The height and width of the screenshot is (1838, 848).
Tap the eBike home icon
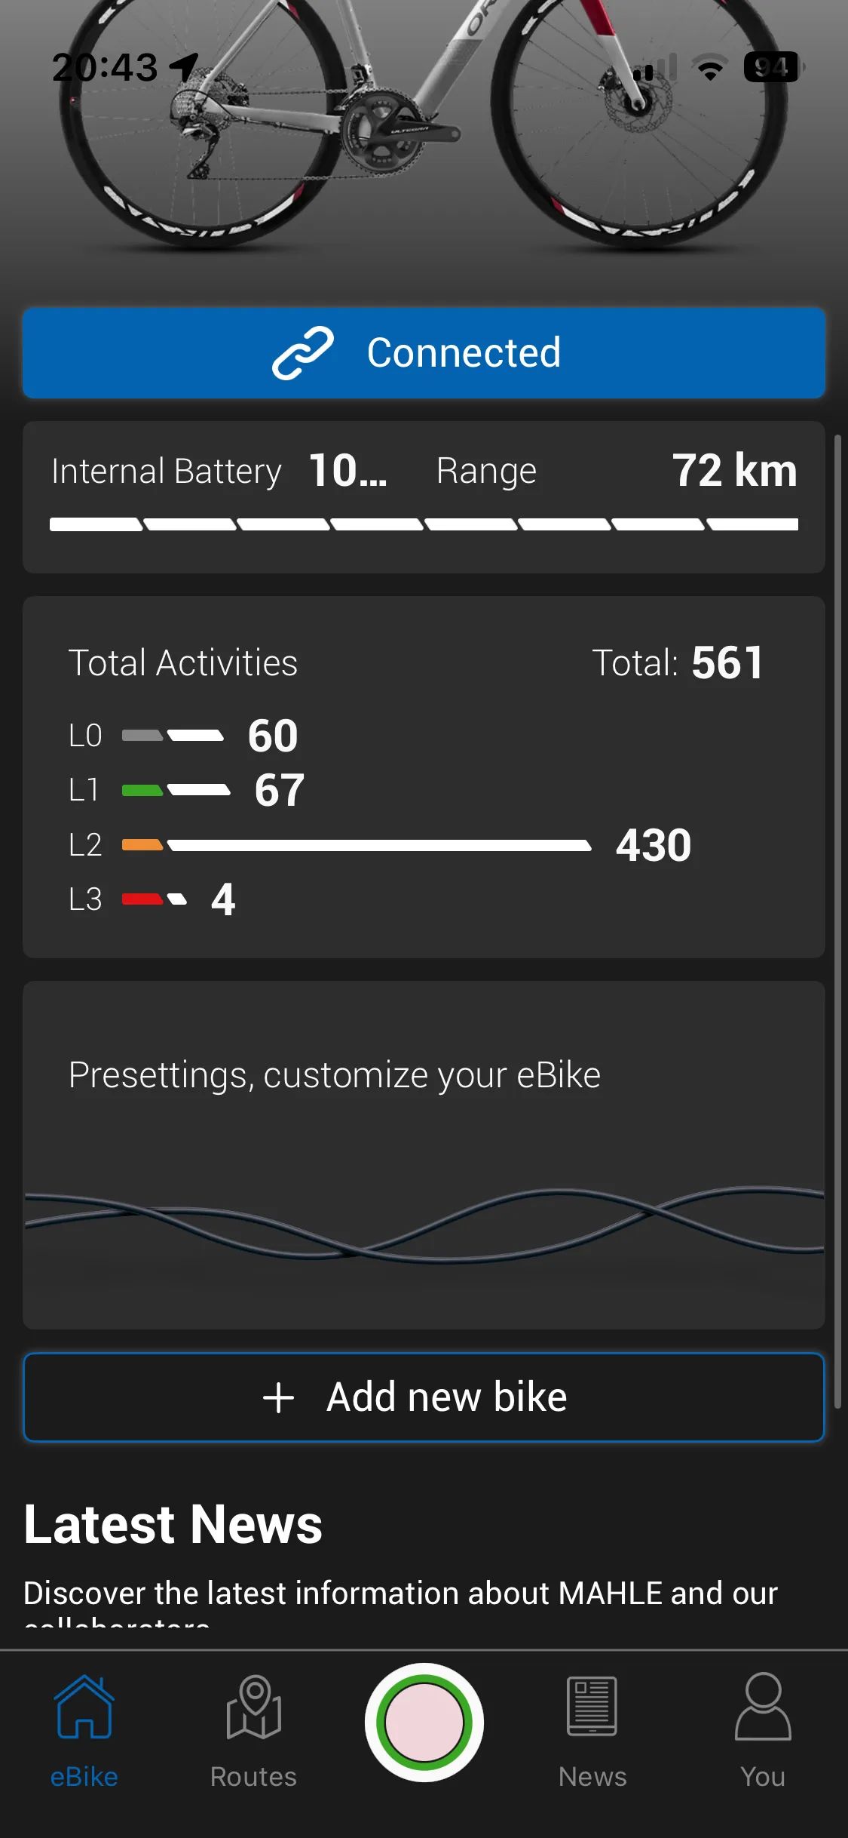84,1707
